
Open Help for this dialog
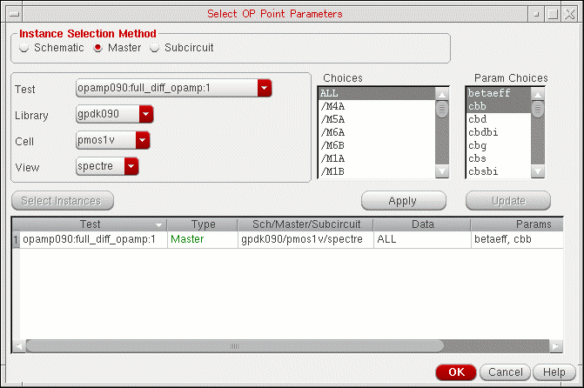point(554,371)
